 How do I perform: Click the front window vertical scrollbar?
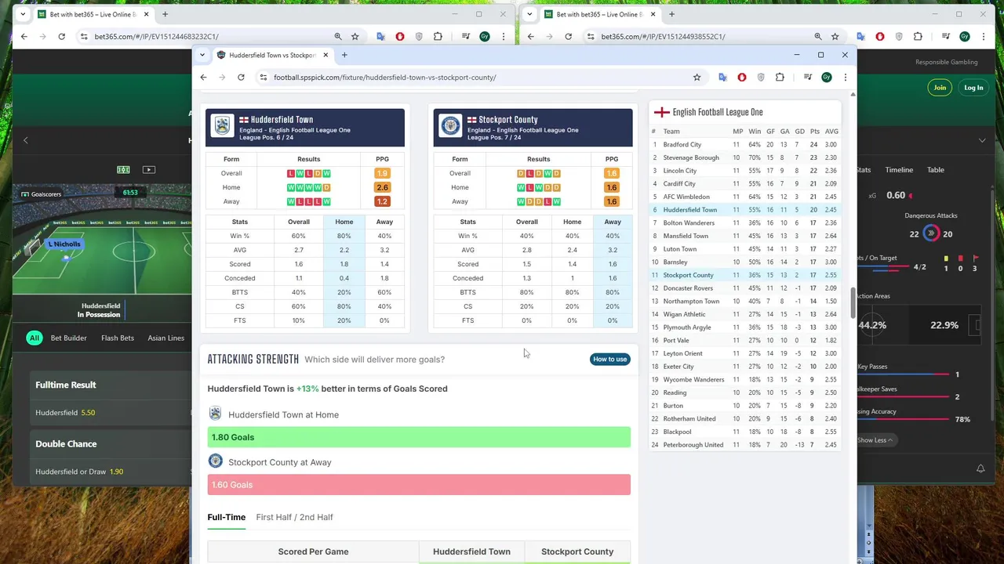853,302
